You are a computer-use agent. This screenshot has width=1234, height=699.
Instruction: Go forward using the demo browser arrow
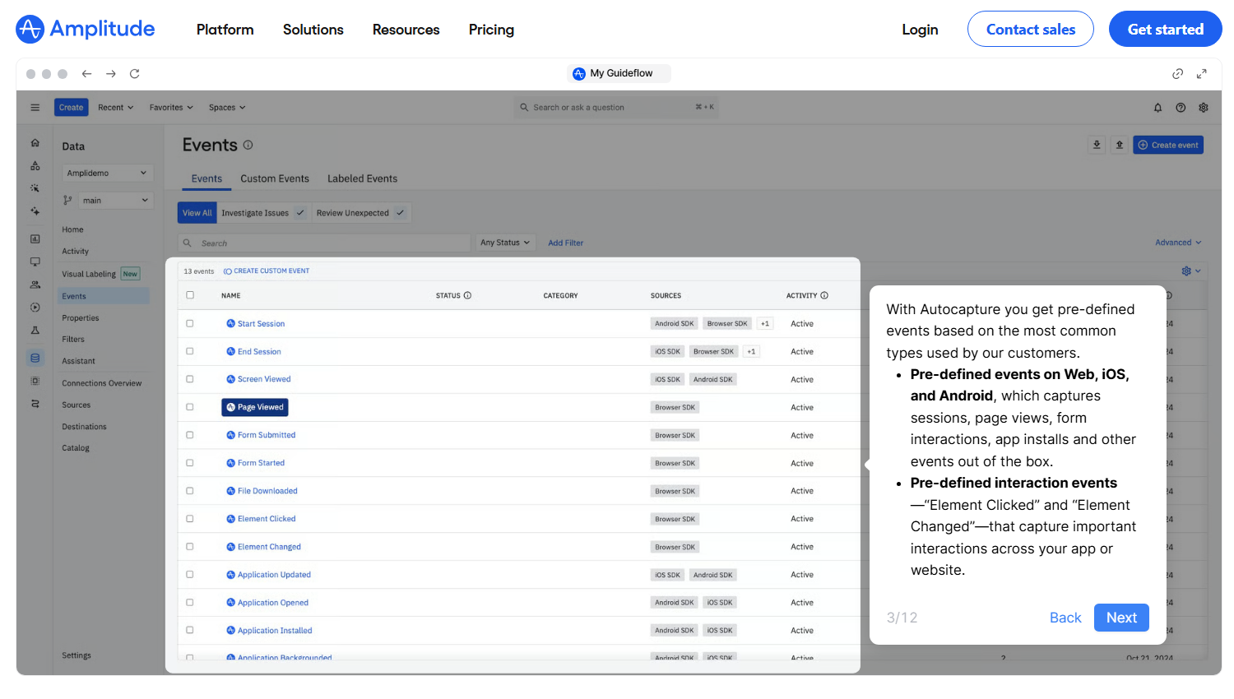(x=111, y=74)
